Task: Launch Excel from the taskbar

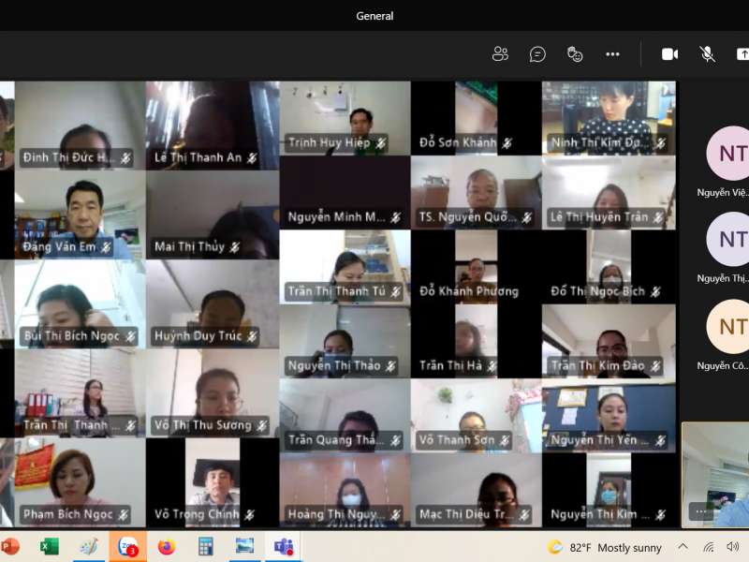Action: (50, 546)
